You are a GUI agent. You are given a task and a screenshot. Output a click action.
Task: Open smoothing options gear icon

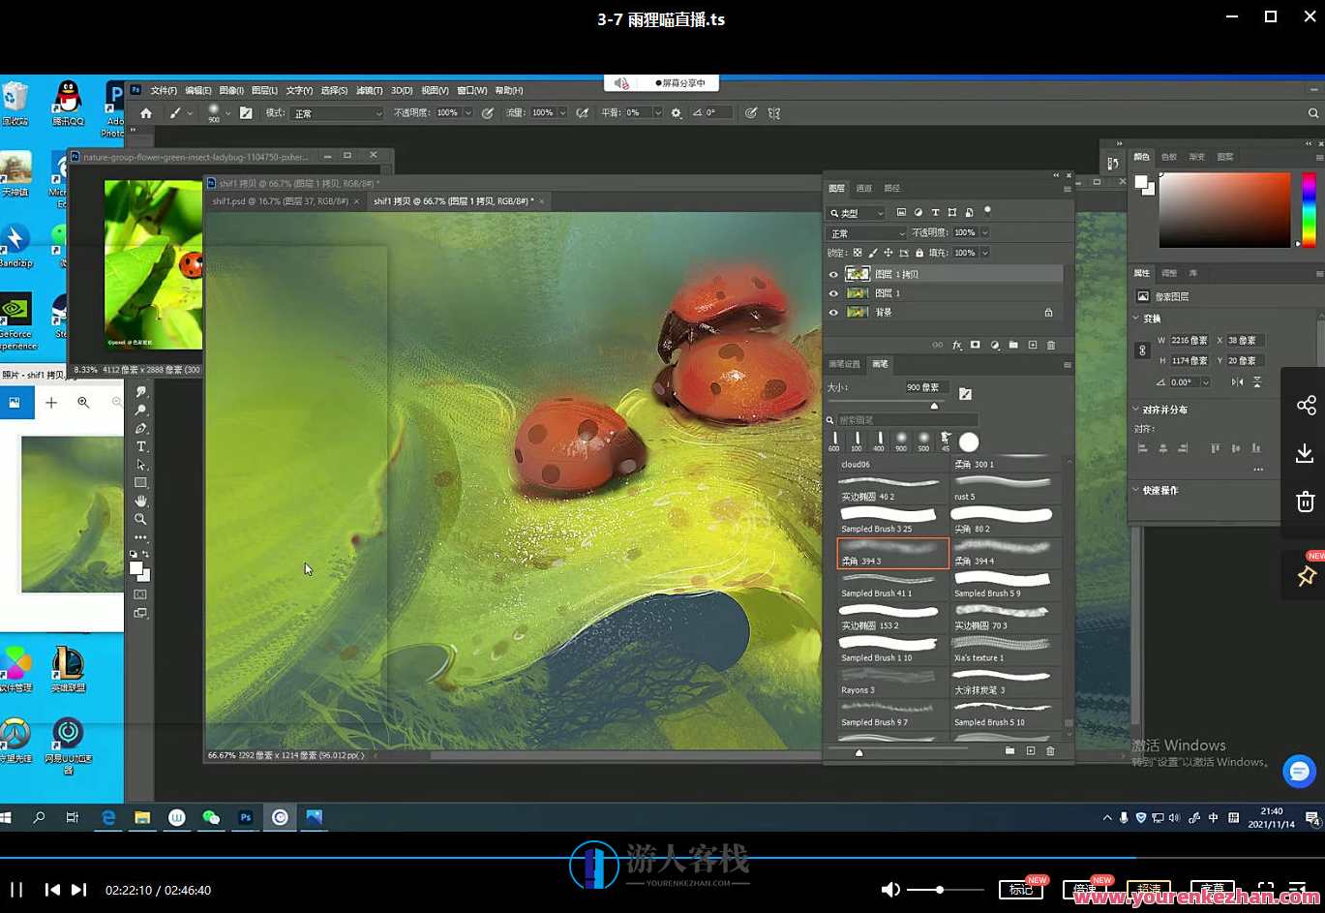pyautogui.click(x=676, y=113)
